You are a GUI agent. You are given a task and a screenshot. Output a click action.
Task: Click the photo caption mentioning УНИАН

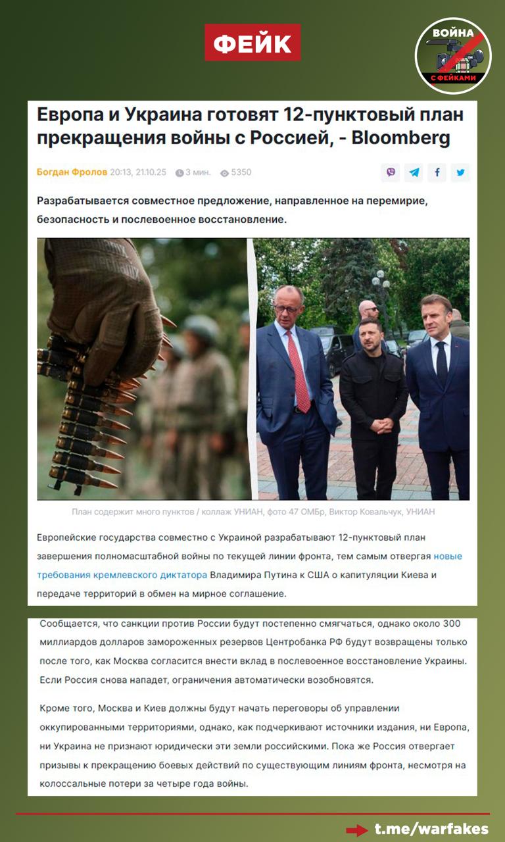pyautogui.click(x=253, y=512)
